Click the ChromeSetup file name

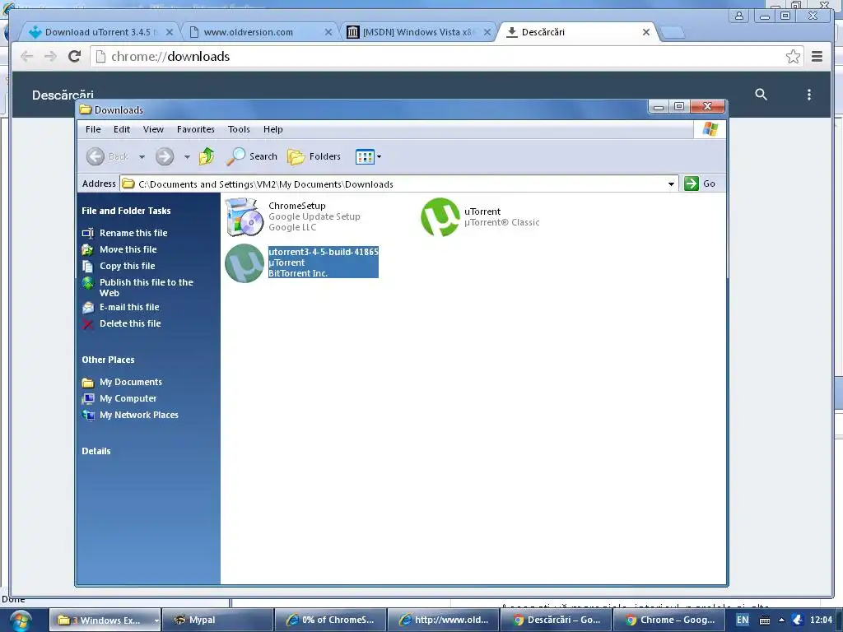296,205
